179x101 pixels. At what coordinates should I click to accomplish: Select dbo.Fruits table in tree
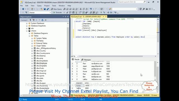tap(40, 68)
